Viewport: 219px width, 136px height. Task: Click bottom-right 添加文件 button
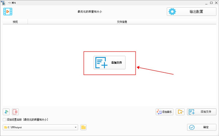[202, 112]
